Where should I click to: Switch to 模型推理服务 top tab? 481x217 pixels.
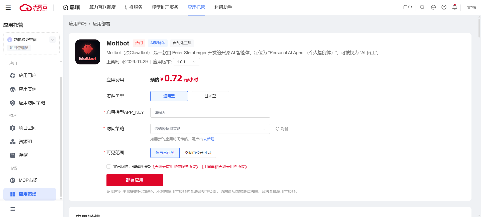[165, 7]
